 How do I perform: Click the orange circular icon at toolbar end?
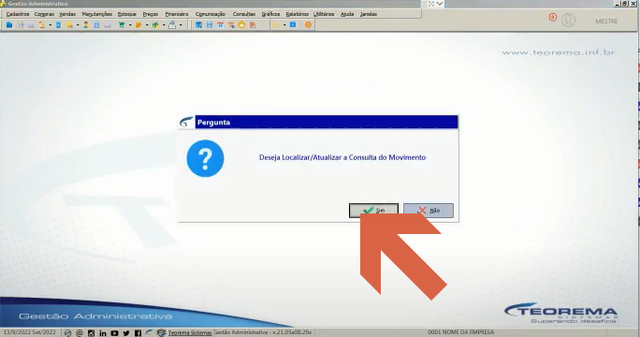308,25
